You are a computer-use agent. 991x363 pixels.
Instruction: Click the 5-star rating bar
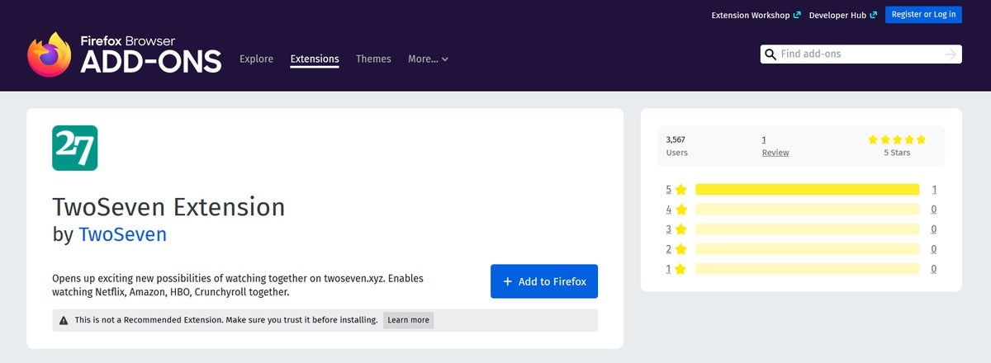pos(807,189)
